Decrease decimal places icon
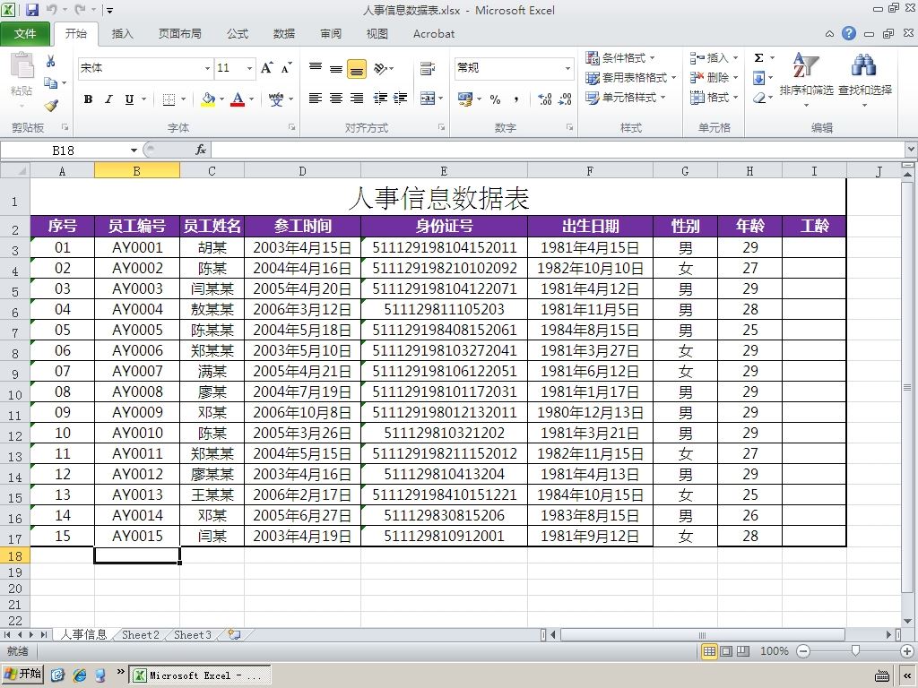918x688 pixels. (565, 99)
